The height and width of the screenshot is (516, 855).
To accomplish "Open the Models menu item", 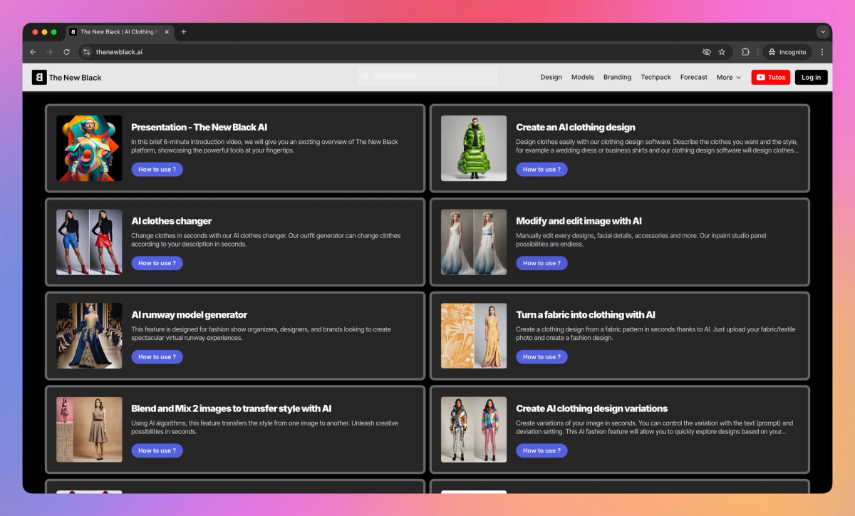I will click(x=583, y=77).
